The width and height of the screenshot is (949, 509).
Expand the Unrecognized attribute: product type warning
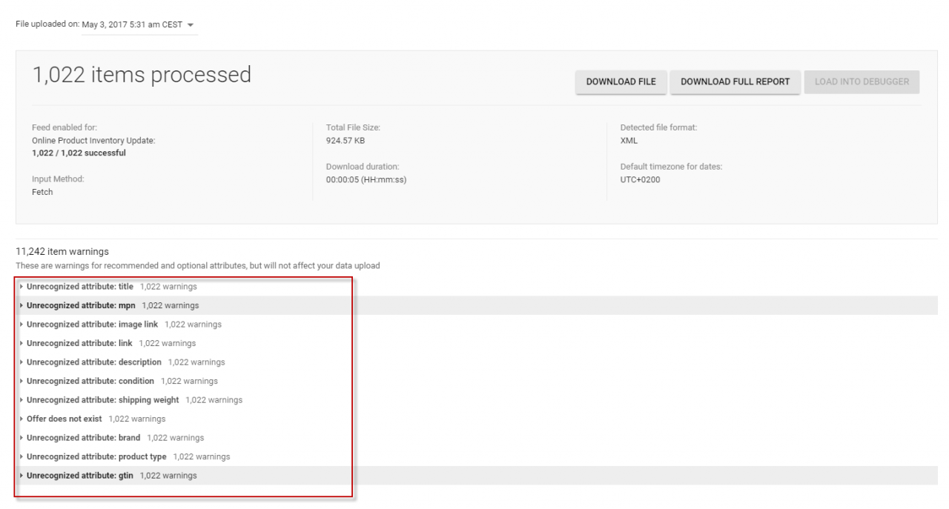125,457
